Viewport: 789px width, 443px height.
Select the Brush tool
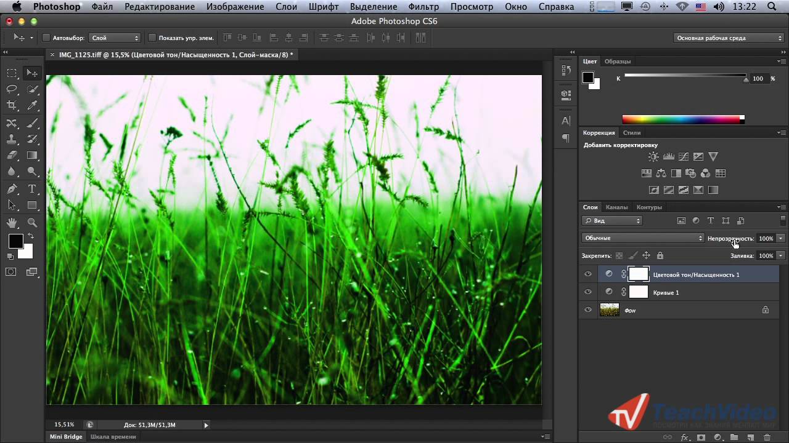32,123
